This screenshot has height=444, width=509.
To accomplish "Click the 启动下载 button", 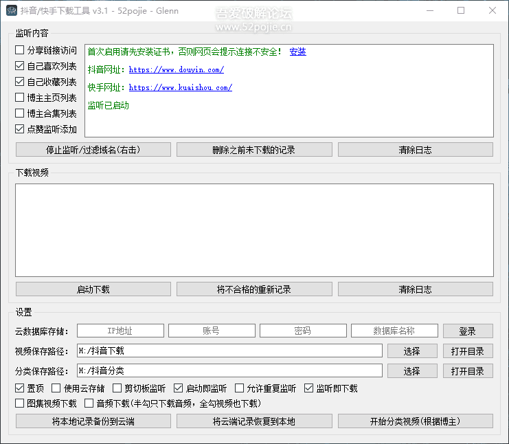I will point(93,289).
